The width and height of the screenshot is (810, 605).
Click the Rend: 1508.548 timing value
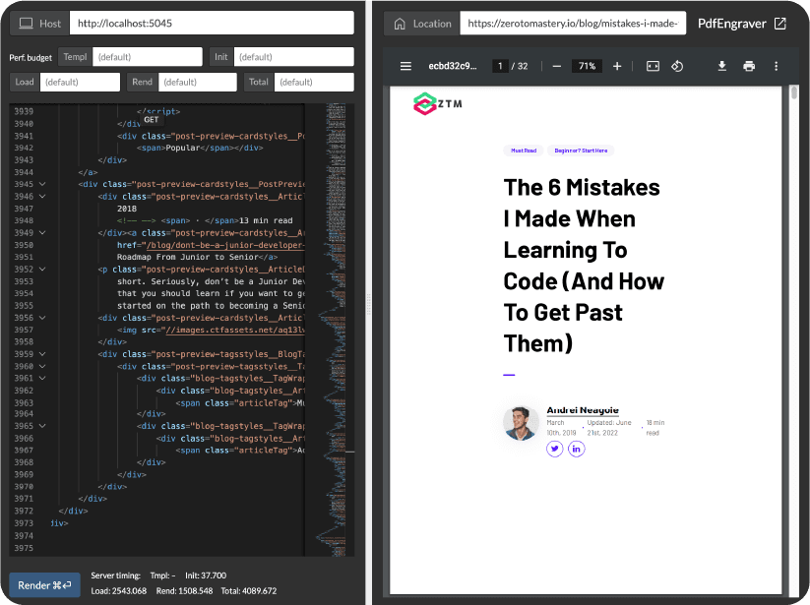(x=184, y=591)
